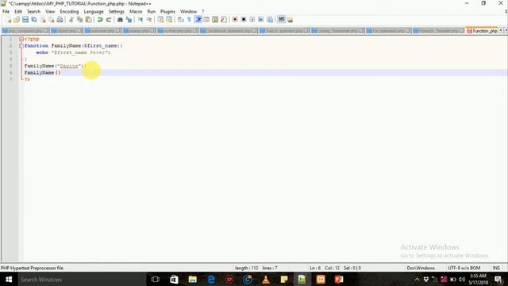Open Task View on the taskbar

pos(156,279)
